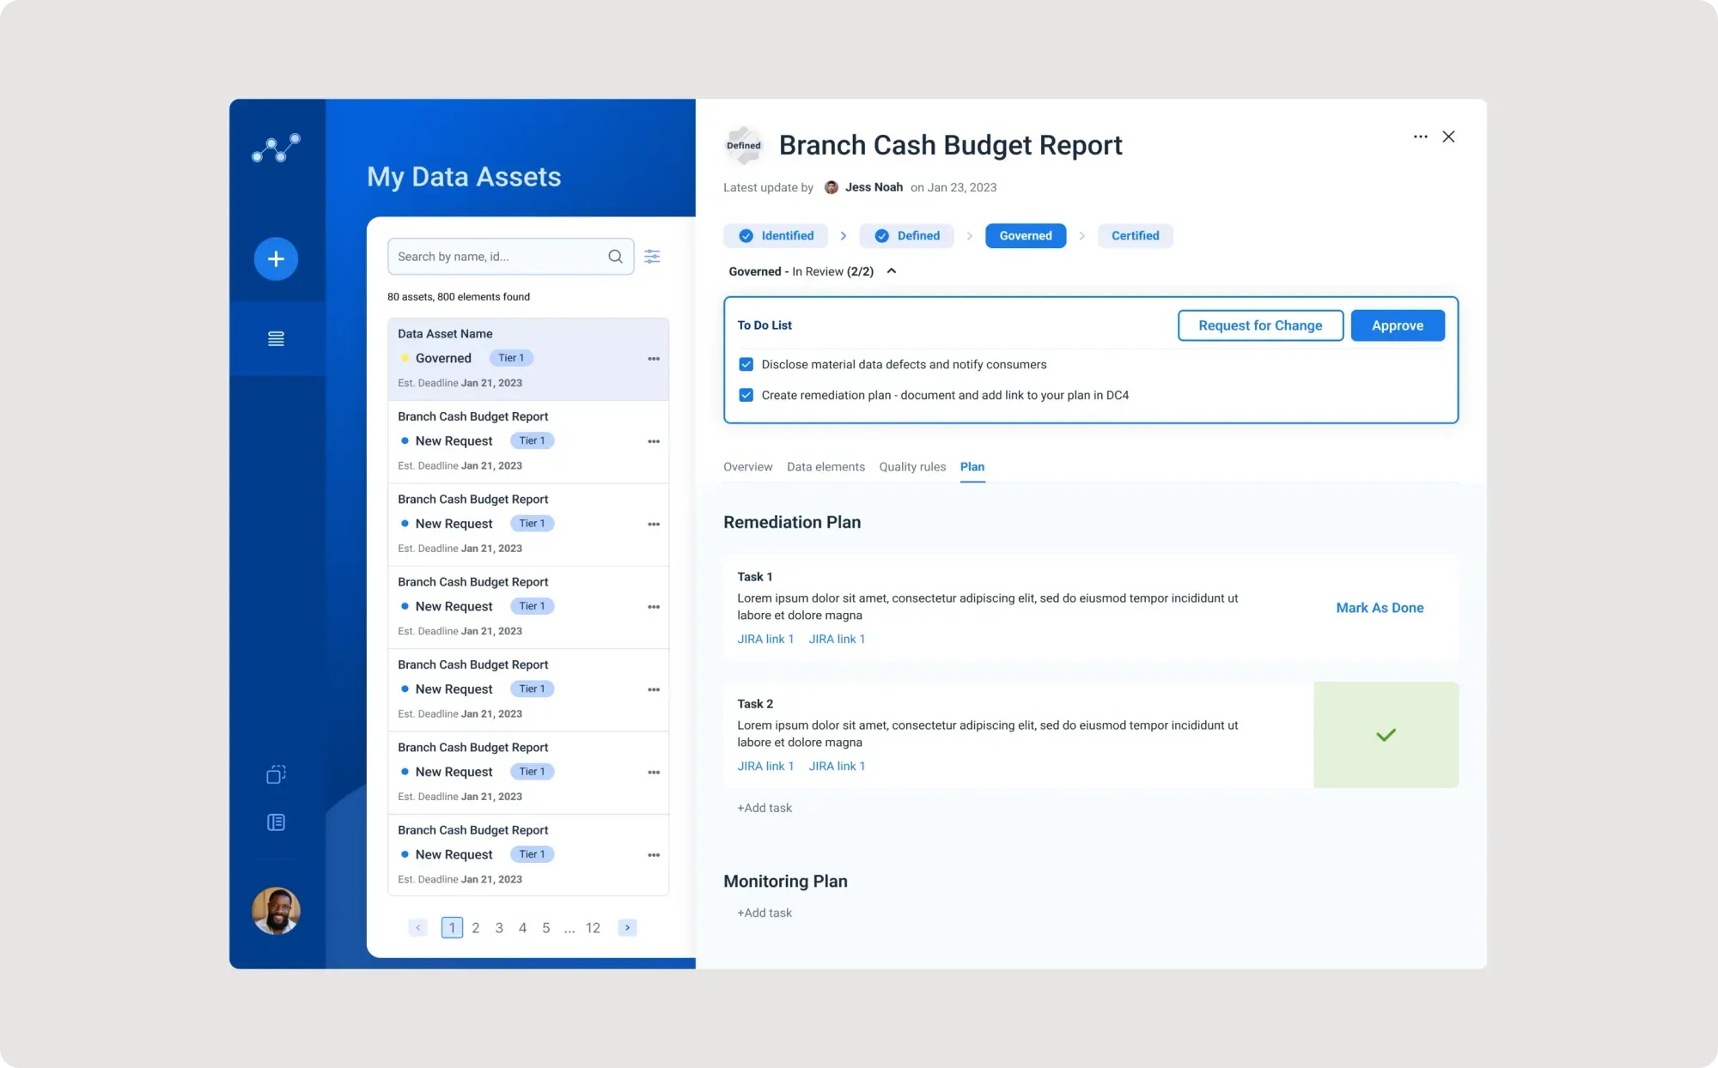Image resolution: width=1718 pixels, height=1068 pixels.
Task: Click the Approve button
Action: tap(1397, 325)
